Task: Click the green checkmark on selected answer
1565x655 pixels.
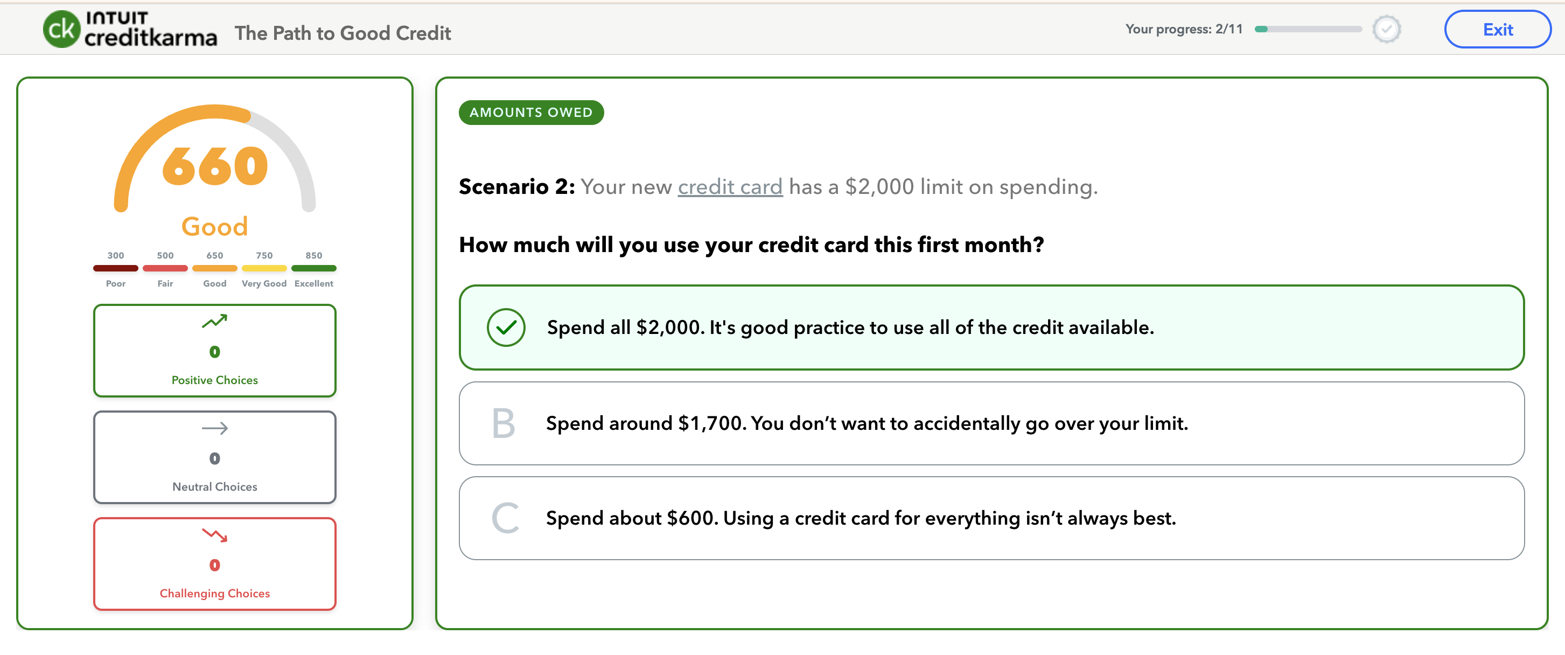Action: point(506,327)
